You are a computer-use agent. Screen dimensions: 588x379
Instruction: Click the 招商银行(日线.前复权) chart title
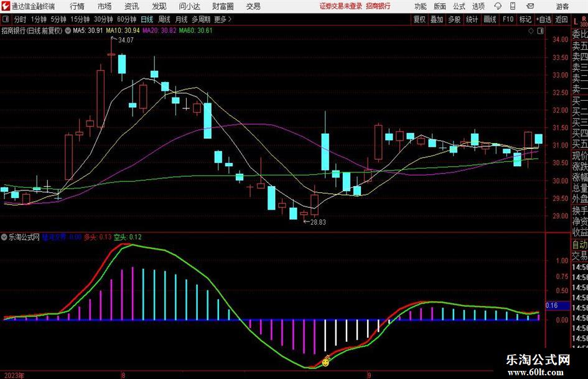point(32,30)
